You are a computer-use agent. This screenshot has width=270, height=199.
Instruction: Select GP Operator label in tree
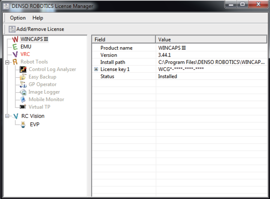tap(43, 84)
